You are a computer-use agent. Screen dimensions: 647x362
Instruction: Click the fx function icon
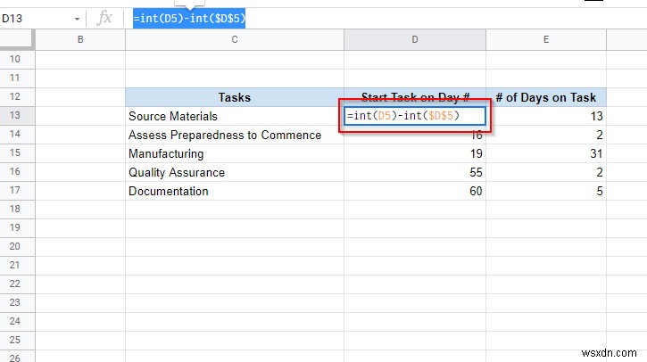[x=104, y=18]
